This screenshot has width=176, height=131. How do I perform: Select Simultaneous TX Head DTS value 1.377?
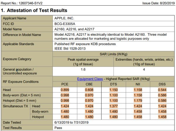[113, 106]
